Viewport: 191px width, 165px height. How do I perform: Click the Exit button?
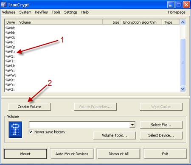pos(165,154)
